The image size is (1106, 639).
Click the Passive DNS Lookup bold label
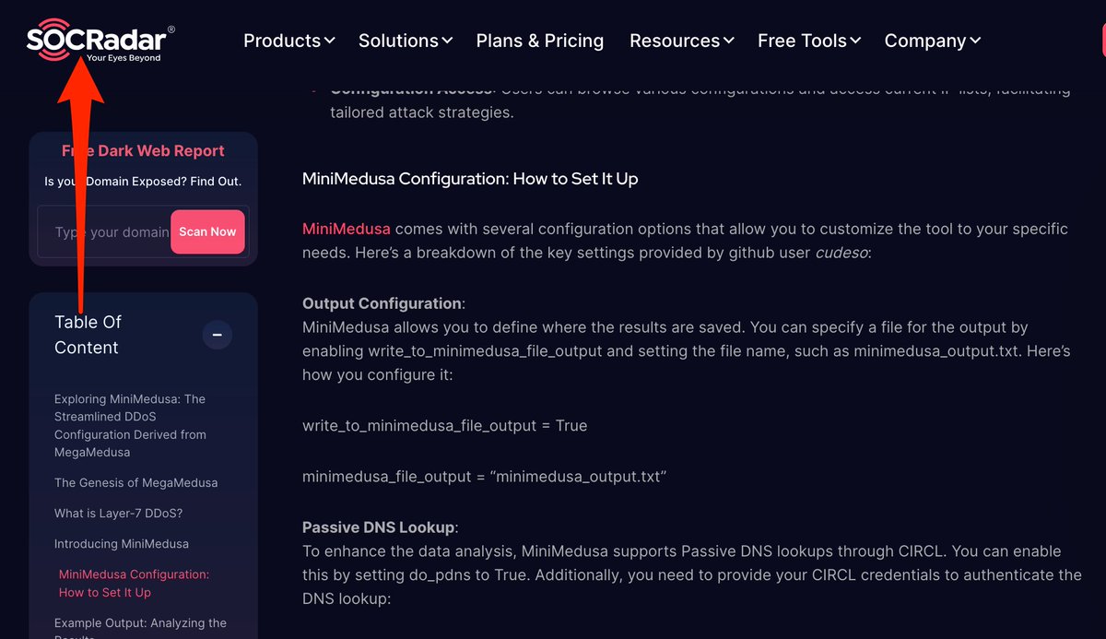click(380, 527)
